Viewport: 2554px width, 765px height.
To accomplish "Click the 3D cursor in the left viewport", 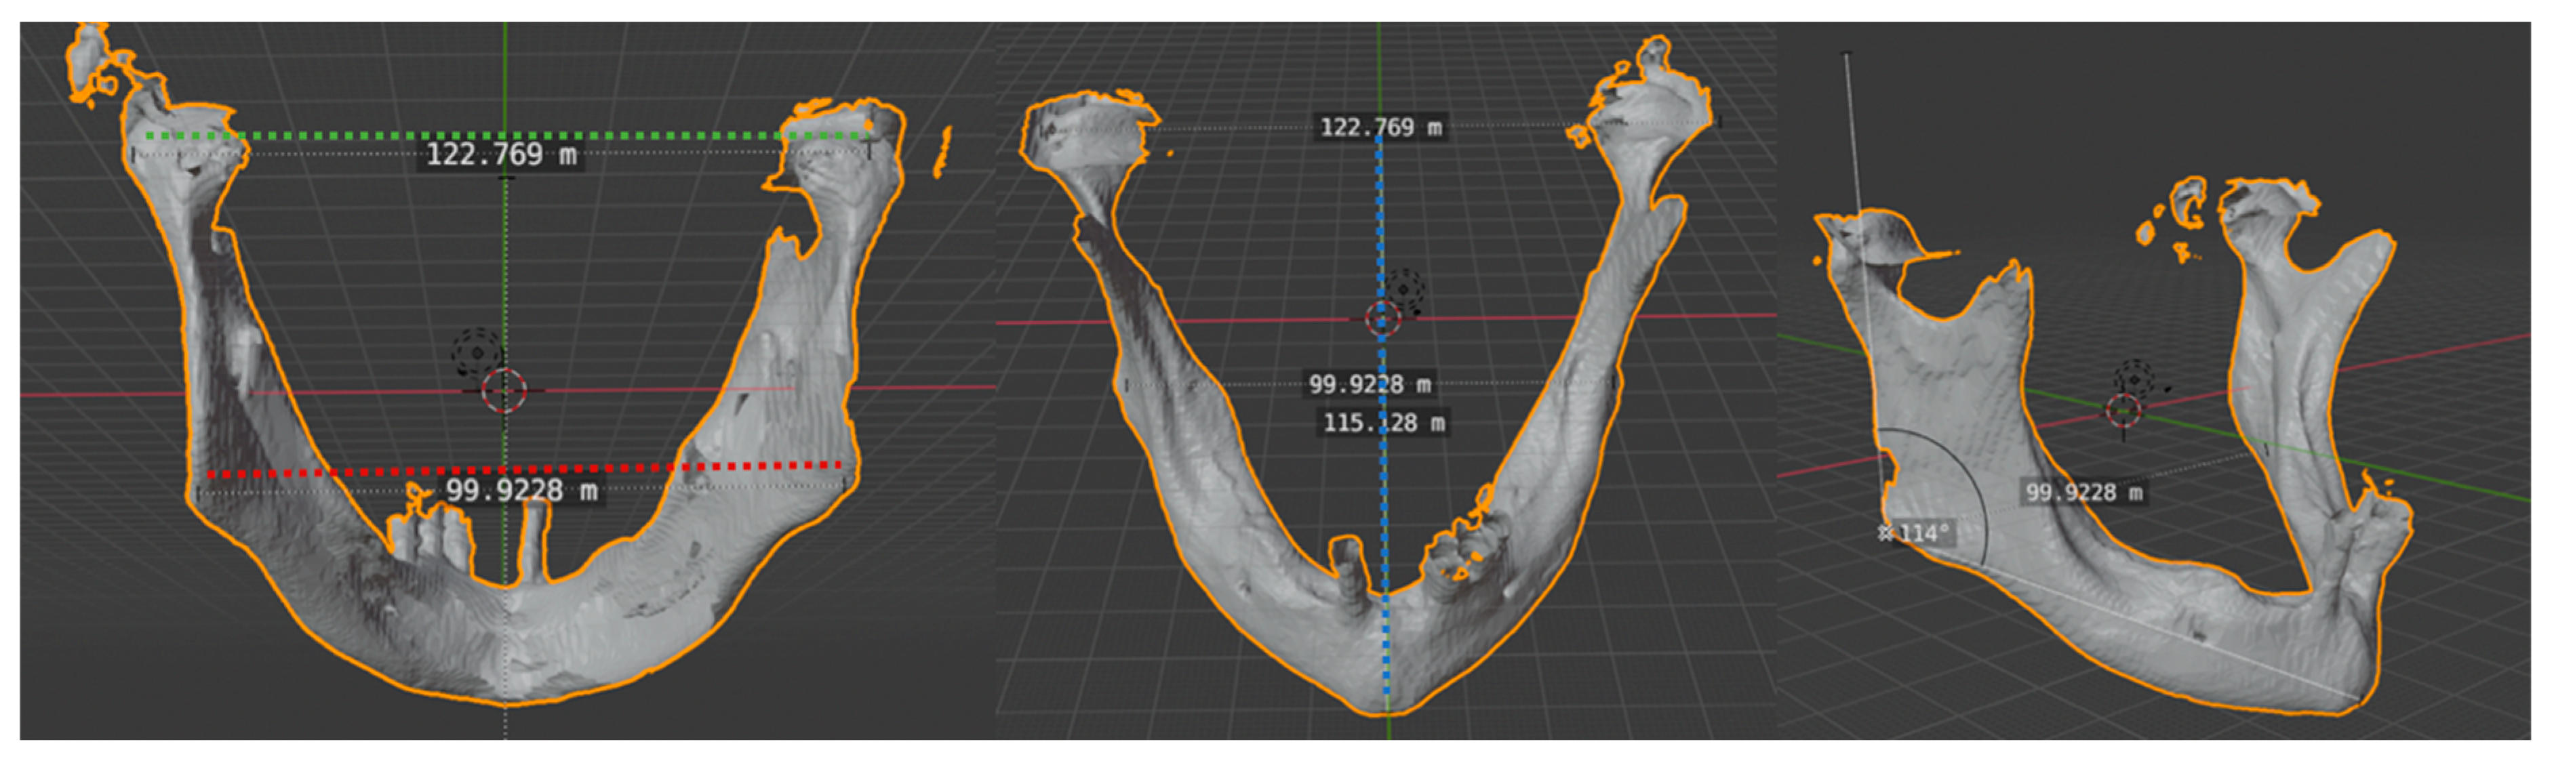I will point(504,390).
